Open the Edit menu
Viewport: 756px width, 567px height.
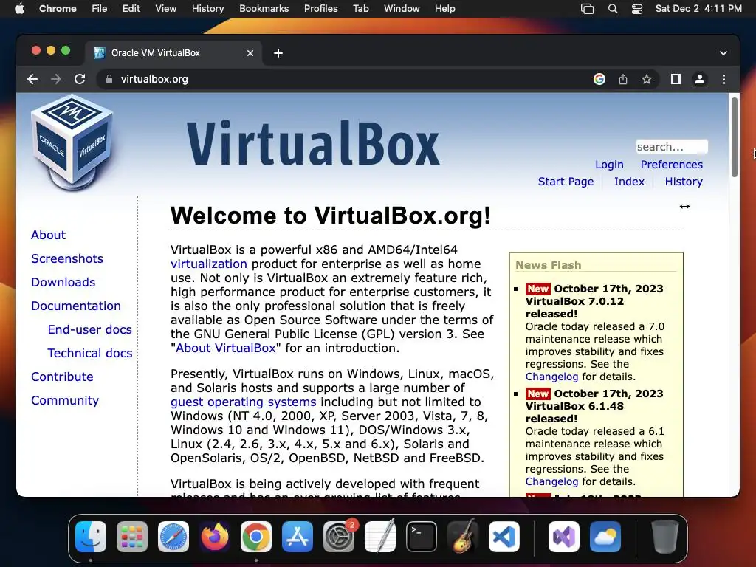tap(131, 9)
